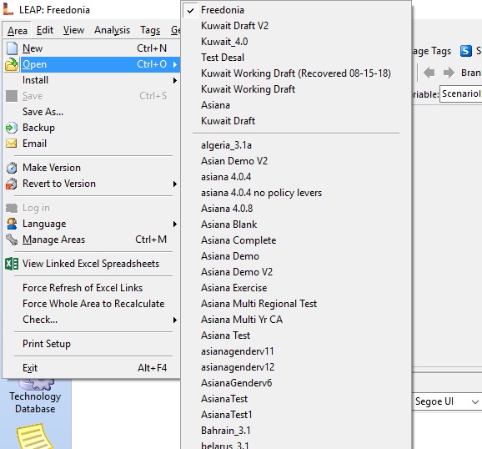This screenshot has height=449, width=482.
Task: Open the Segoe UI font dropdown
Action: pyautogui.click(x=447, y=401)
